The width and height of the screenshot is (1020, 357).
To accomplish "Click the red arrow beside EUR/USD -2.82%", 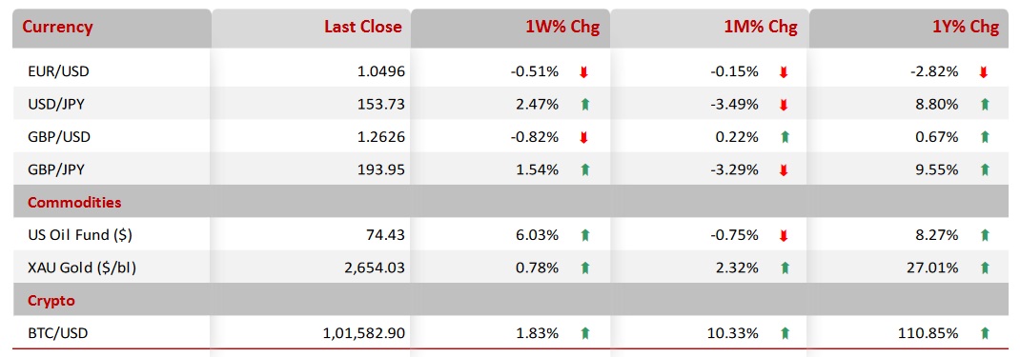I will click(x=984, y=72).
